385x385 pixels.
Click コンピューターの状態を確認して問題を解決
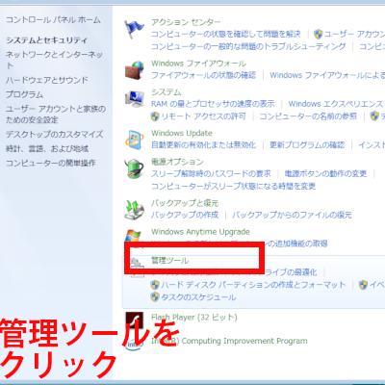[226, 34]
